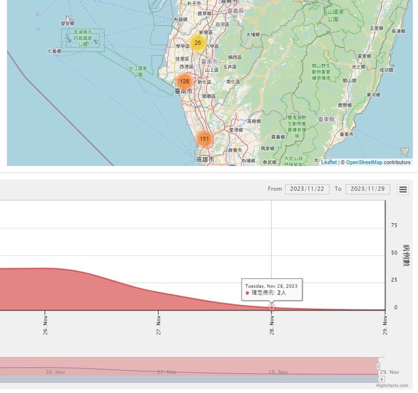The image size is (418, 393).
Task: Open the Leaflet attribution link
Action: [x=329, y=163]
